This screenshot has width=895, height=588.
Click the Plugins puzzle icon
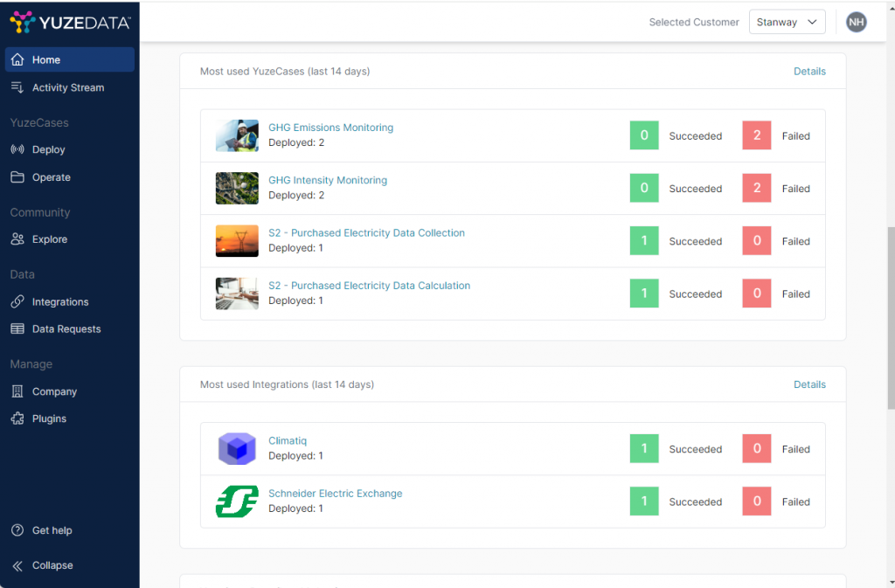pos(17,419)
